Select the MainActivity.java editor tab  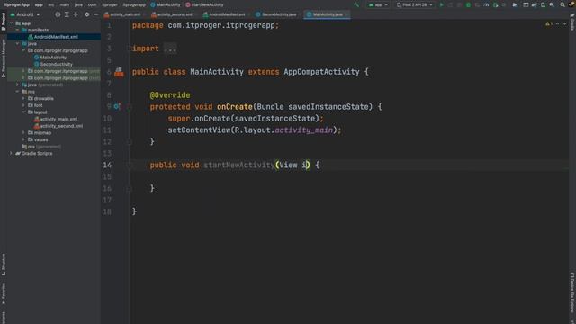click(x=327, y=14)
